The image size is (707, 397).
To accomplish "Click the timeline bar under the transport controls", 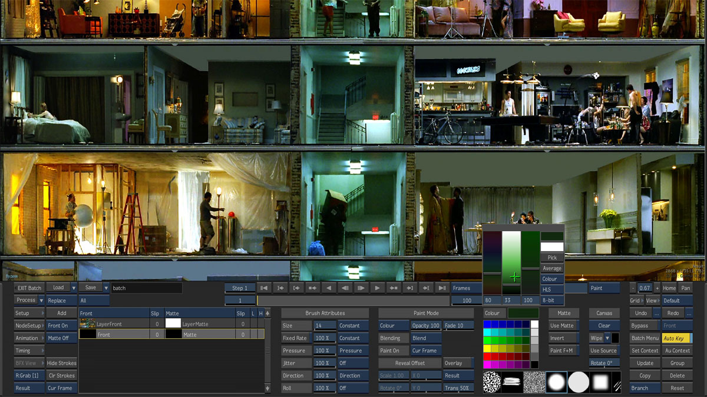I will click(x=353, y=301).
